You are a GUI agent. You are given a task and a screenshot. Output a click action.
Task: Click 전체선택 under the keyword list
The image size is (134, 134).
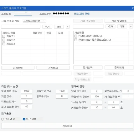click(18, 68)
